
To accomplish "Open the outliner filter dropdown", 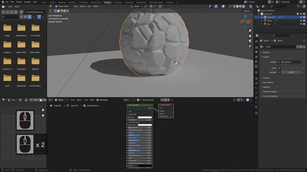I will click(x=299, y=6).
